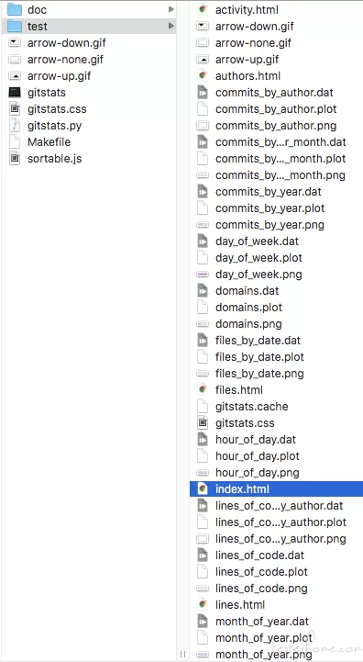Select hour_of_day.plot file
Screen dimensions: 363x662
click(258, 456)
